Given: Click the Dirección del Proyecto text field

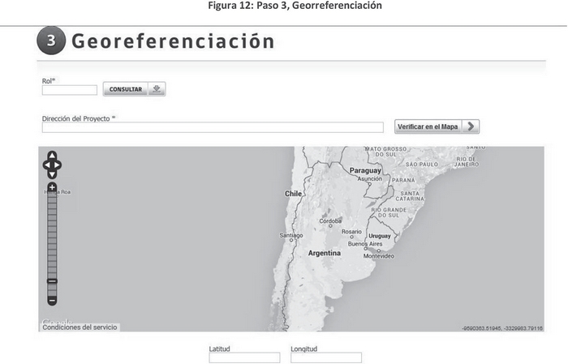Looking at the screenshot, I should pos(213,127).
